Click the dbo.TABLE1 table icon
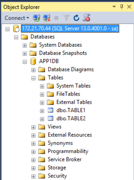The height and width of the screenshot is (180, 134). click(50, 110)
